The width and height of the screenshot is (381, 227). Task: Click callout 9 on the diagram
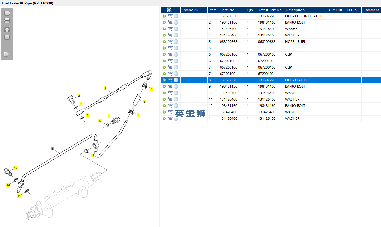point(109,116)
